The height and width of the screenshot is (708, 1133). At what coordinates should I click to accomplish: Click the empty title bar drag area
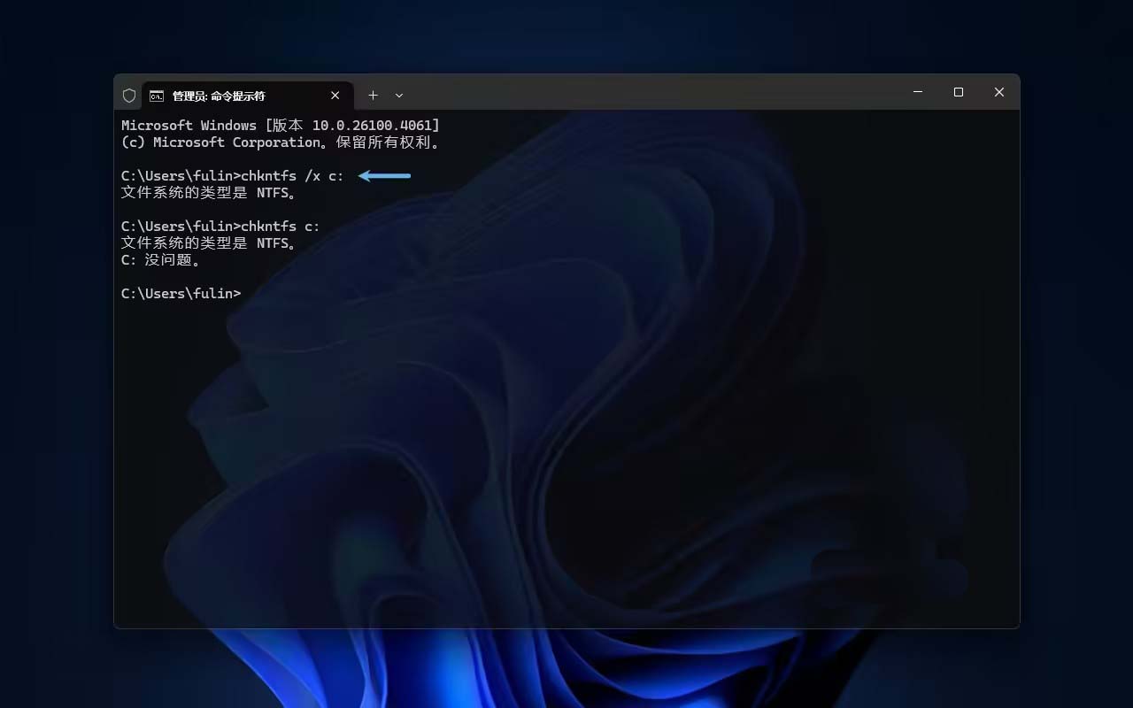click(x=655, y=94)
